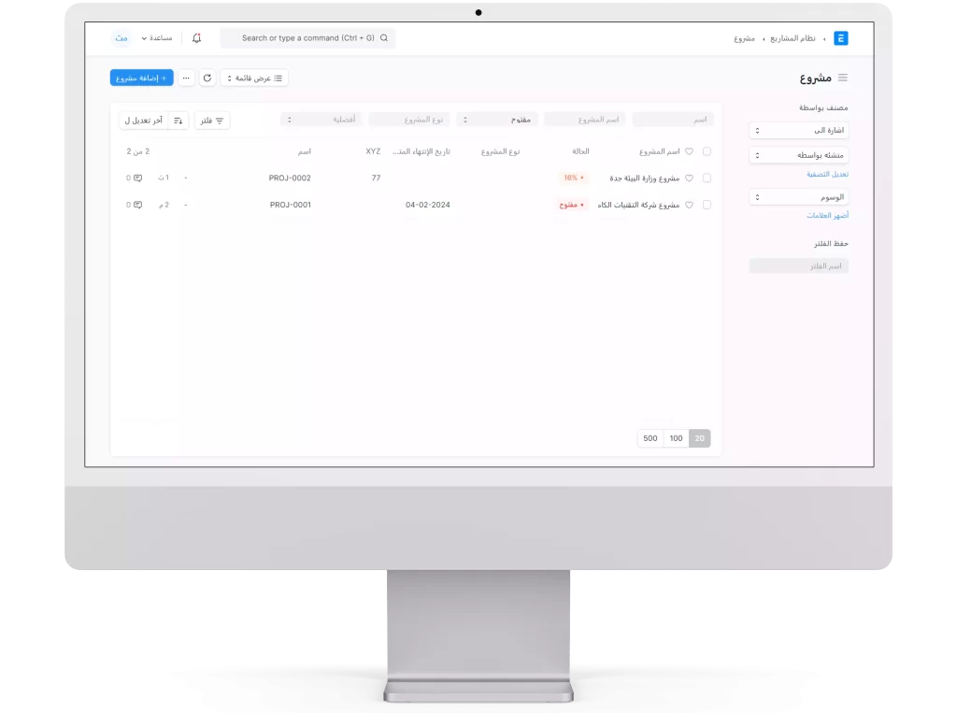Image resolution: width=957 pixels, height=713 pixels.
Task: Open the three-dots more options menu
Action: point(187,78)
